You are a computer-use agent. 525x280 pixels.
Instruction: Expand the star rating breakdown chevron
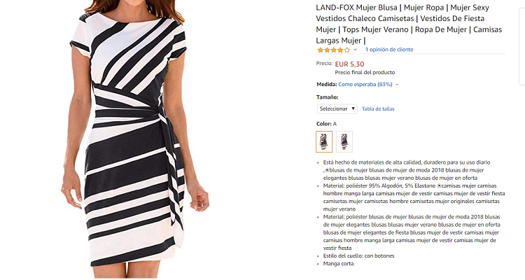coord(355,50)
